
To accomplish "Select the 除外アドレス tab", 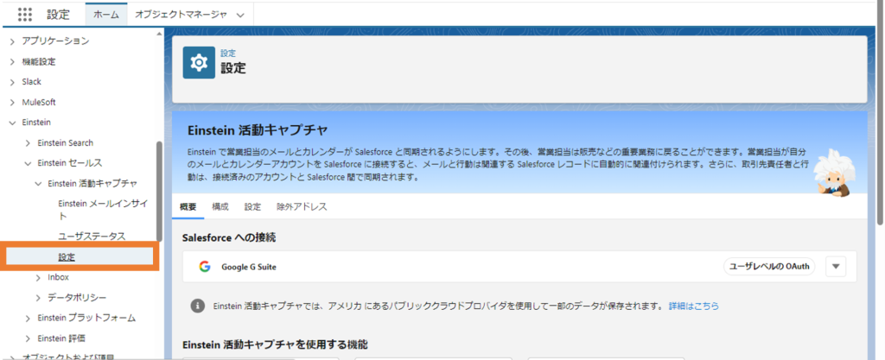I will pyautogui.click(x=302, y=206).
